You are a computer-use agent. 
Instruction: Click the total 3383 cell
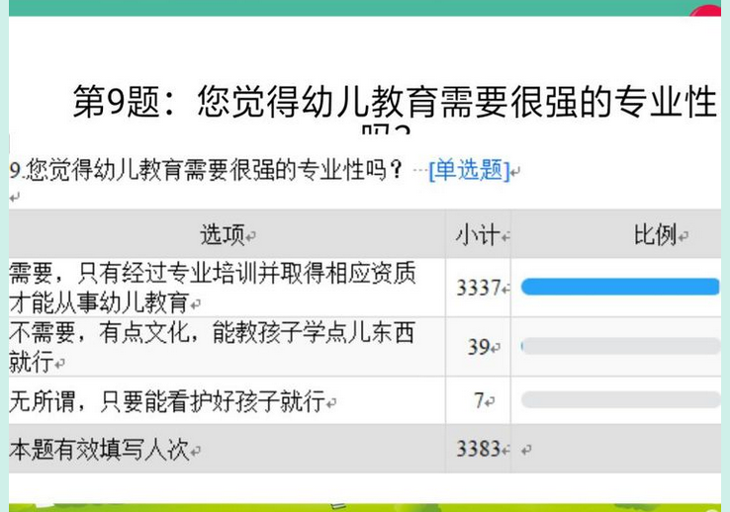pos(479,449)
